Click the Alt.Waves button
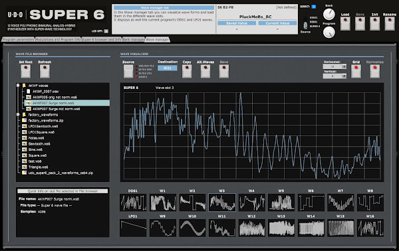Screen dimensions: 399x251 pos(205,71)
